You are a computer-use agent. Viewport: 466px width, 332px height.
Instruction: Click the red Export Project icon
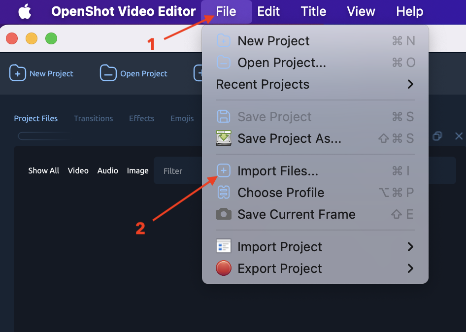tap(224, 268)
